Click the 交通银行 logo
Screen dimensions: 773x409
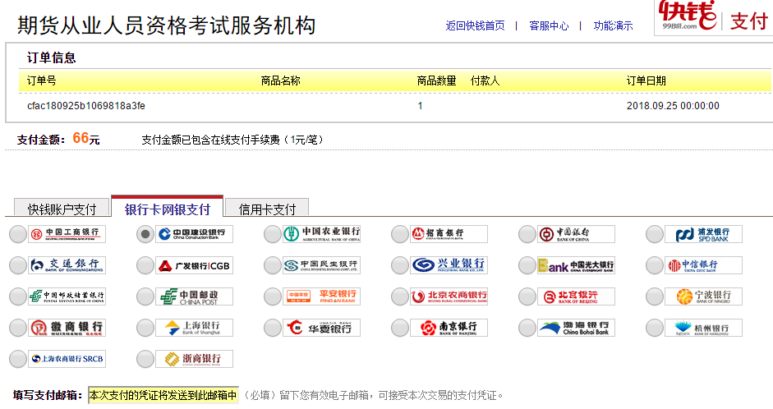[x=67, y=265]
